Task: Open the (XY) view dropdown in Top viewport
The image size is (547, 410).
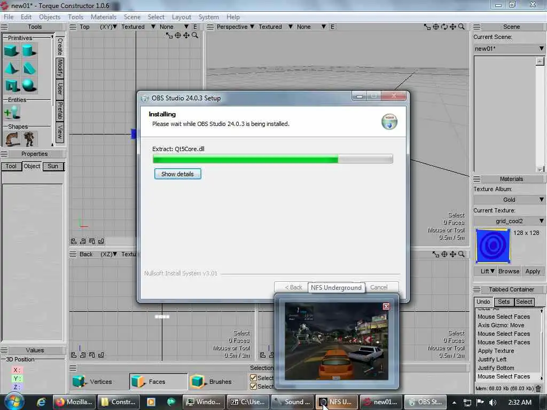Action: pos(108,27)
